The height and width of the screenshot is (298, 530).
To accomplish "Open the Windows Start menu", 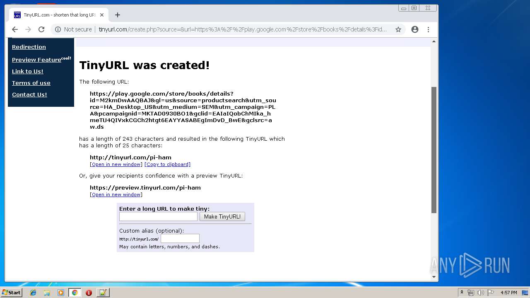I will (x=11, y=292).
